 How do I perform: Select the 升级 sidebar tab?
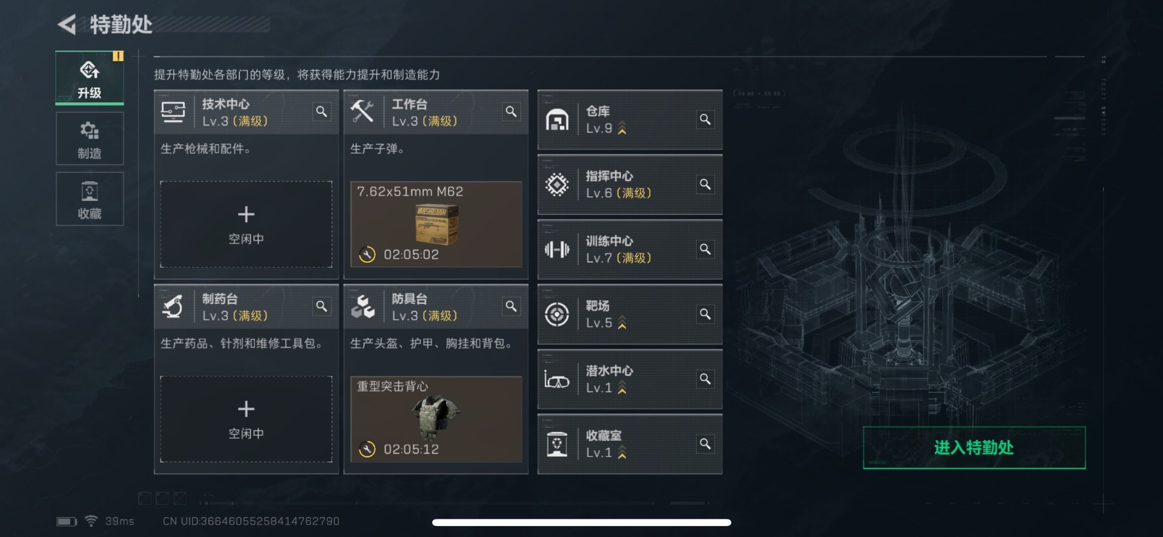pyautogui.click(x=90, y=78)
